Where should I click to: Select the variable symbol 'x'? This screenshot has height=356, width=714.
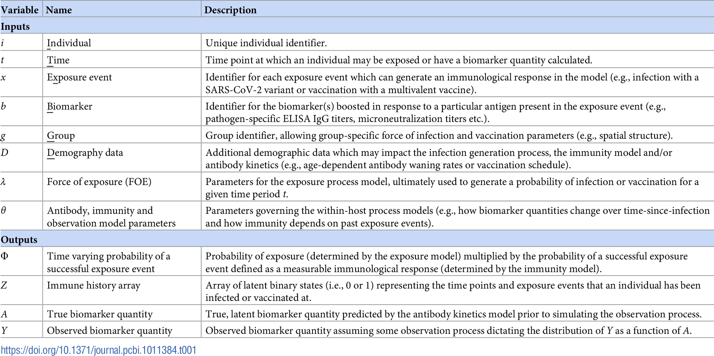tap(3, 77)
